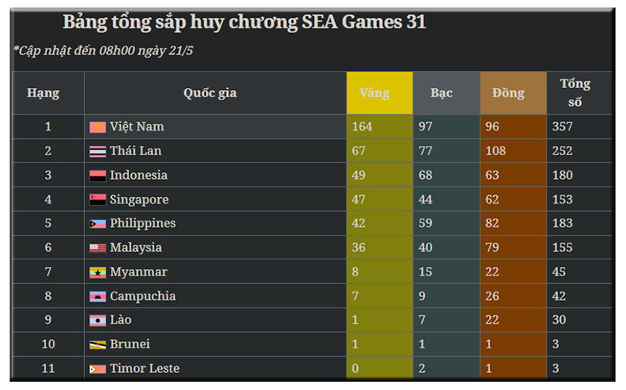The width and height of the screenshot is (626, 390).
Task: Click Việt Nam's gold medal count 164
Action: pos(362,127)
